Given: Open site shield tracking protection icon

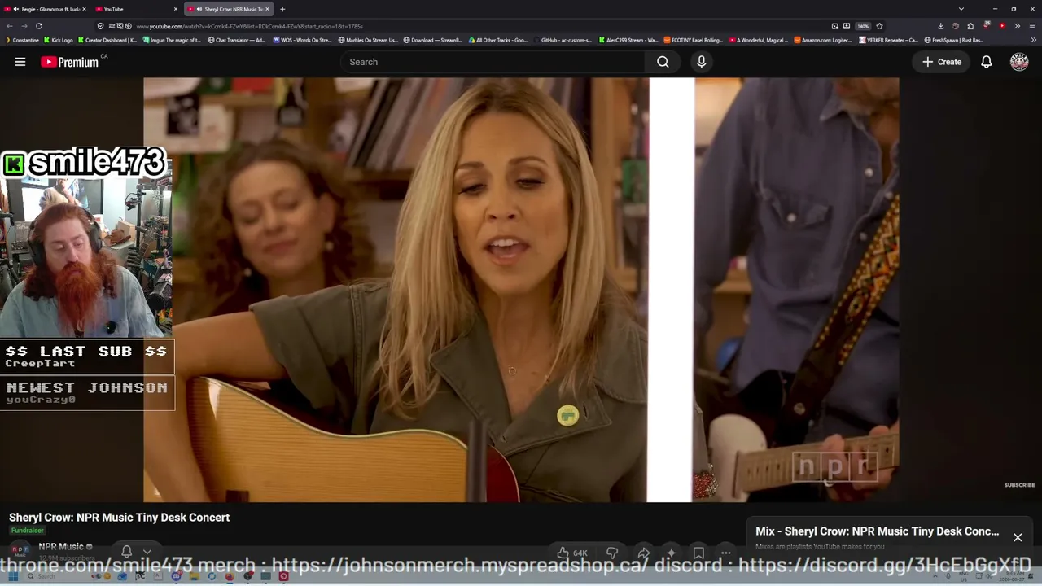Looking at the screenshot, I should click(100, 26).
